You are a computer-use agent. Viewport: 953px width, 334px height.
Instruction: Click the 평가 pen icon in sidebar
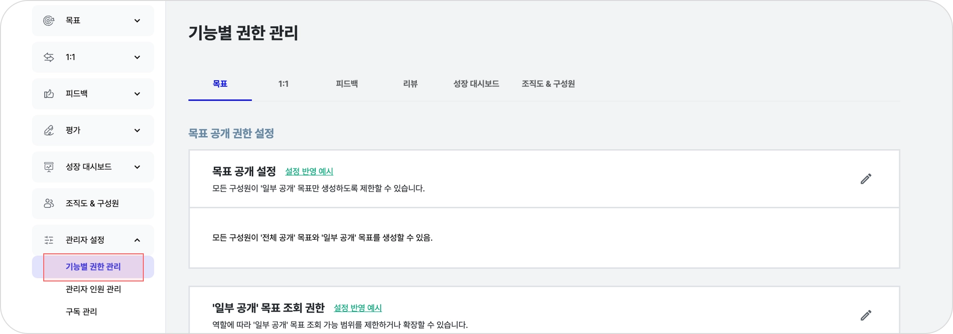(x=49, y=130)
